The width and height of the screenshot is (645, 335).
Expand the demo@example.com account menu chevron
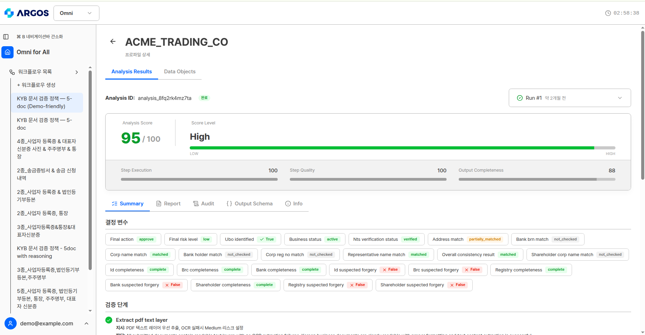pos(87,324)
